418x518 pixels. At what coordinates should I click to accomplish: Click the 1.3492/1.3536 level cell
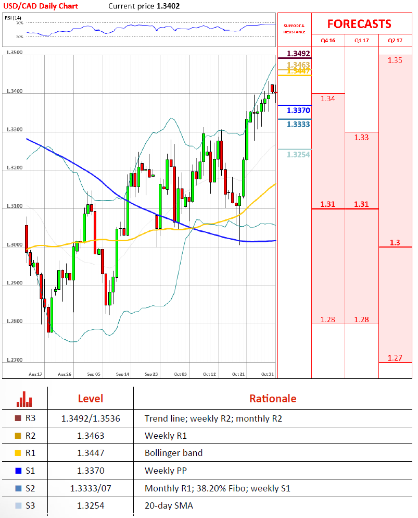click(91, 418)
